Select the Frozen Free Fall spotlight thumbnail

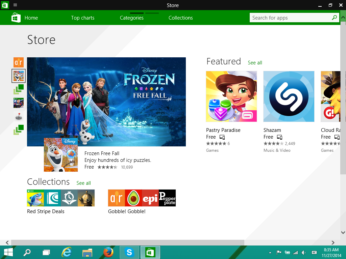pos(19,76)
